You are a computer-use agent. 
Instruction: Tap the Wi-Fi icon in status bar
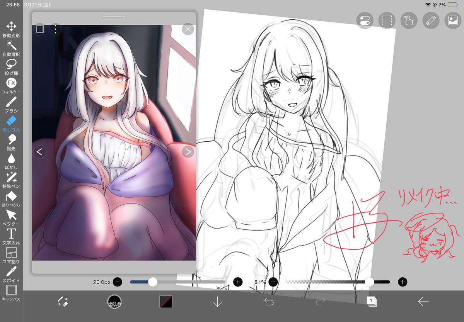click(428, 5)
